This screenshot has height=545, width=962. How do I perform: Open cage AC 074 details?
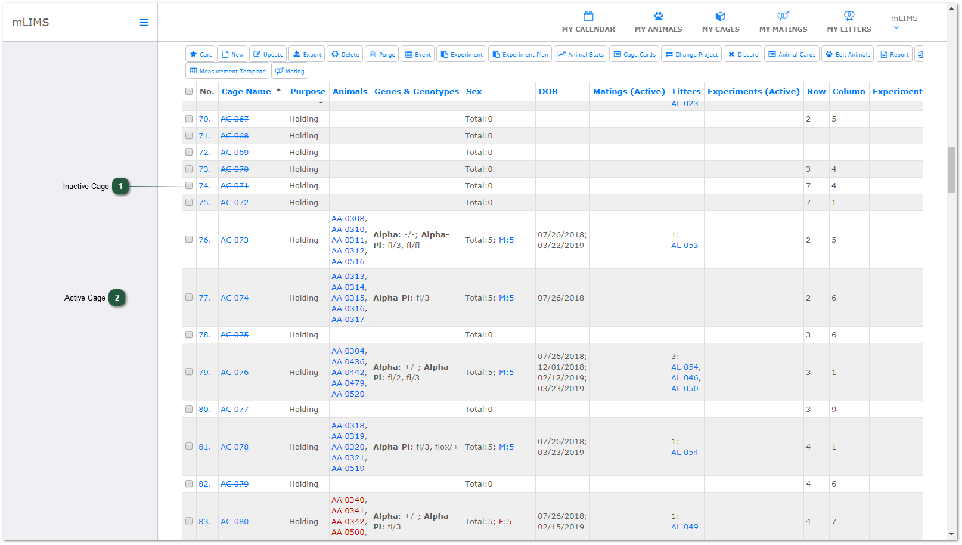pyautogui.click(x=234, y=298)
